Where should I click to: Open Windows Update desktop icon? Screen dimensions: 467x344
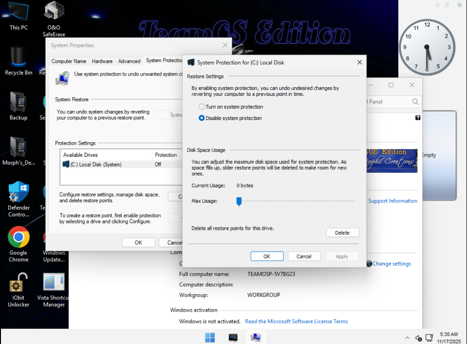(x=54, y=256)
